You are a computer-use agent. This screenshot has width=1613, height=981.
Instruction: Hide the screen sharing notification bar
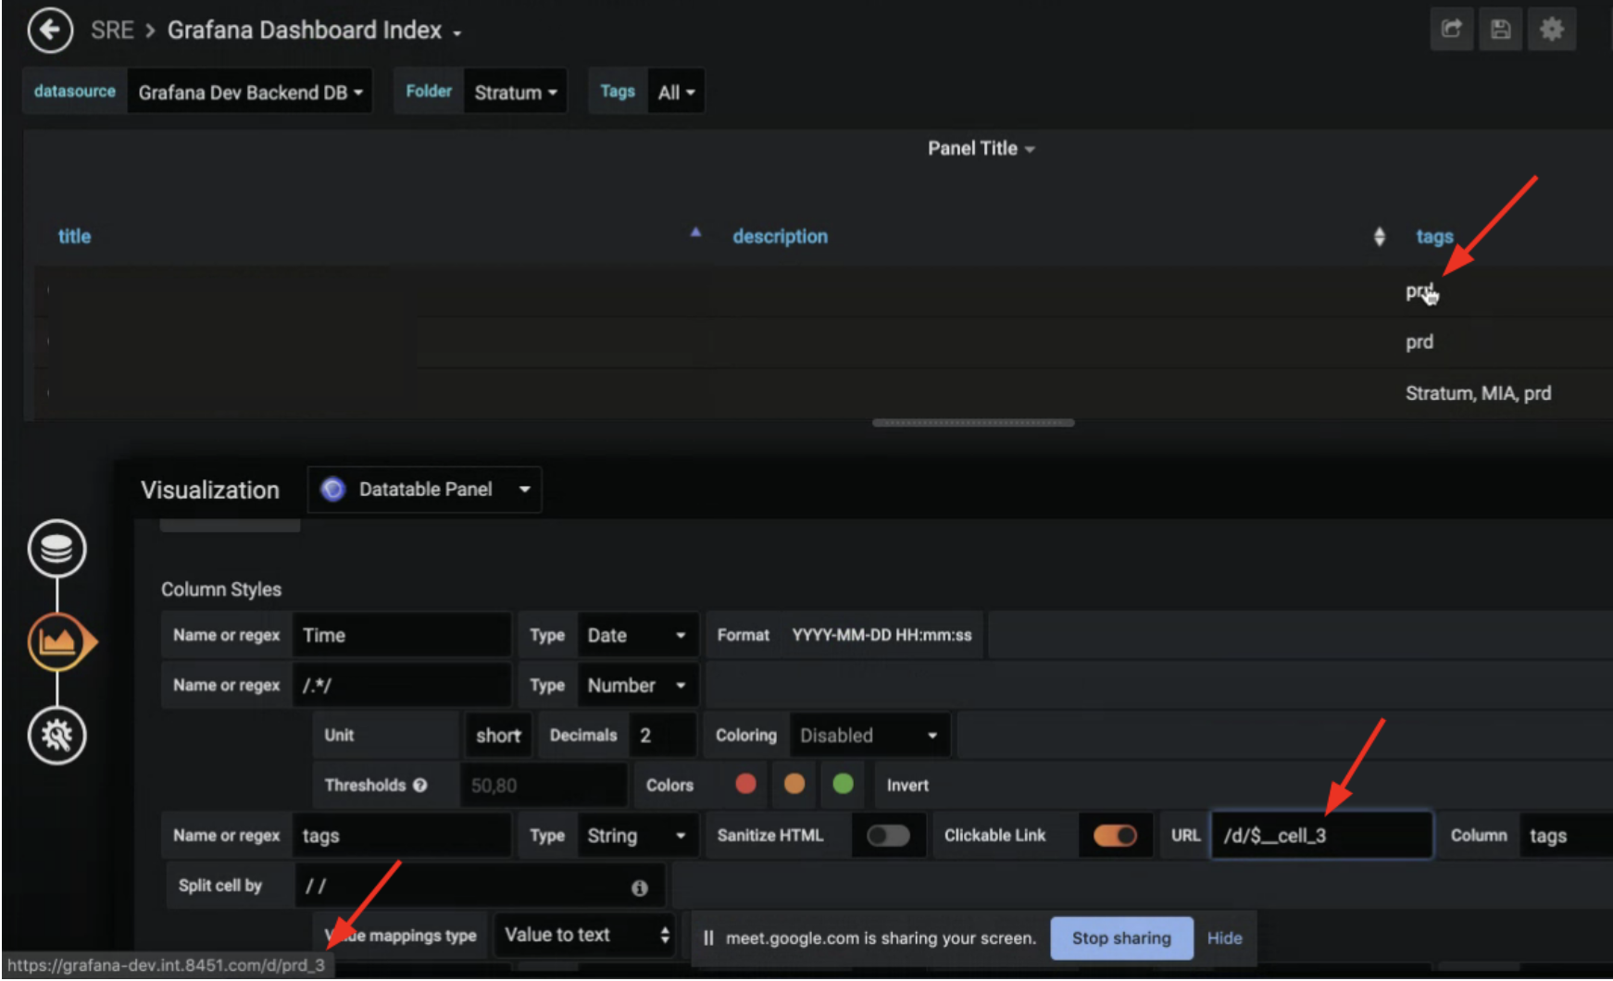point(1224,938)
